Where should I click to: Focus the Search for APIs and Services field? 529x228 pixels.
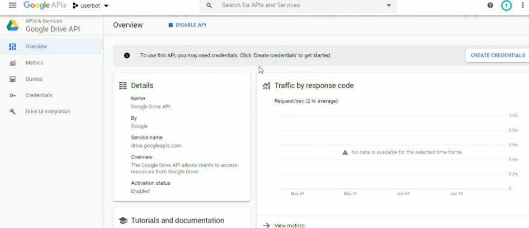point(298,5)
